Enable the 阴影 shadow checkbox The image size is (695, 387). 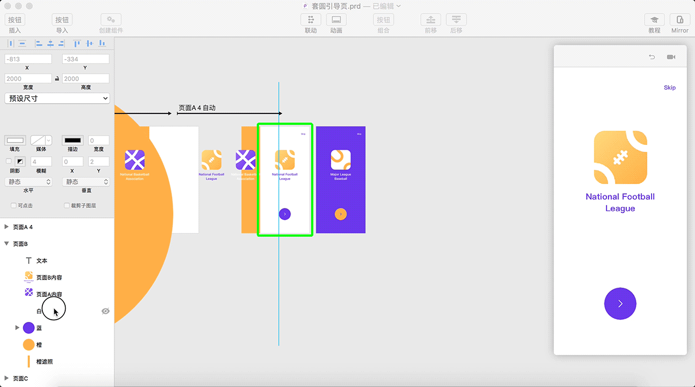8,161
